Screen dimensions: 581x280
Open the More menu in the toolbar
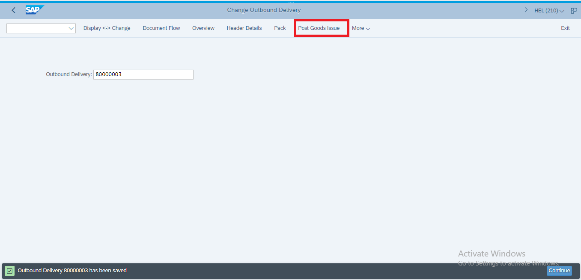(x=361, y=28)
